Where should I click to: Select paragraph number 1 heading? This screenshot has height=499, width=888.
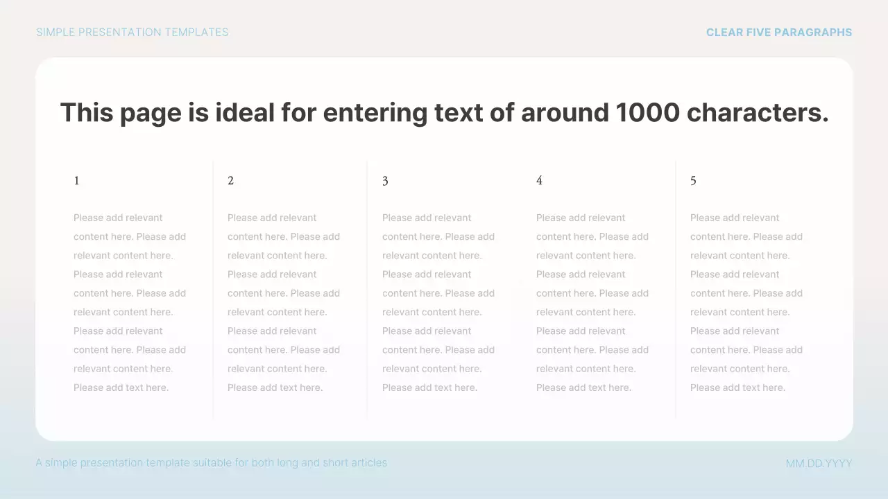tap(76, 180)
